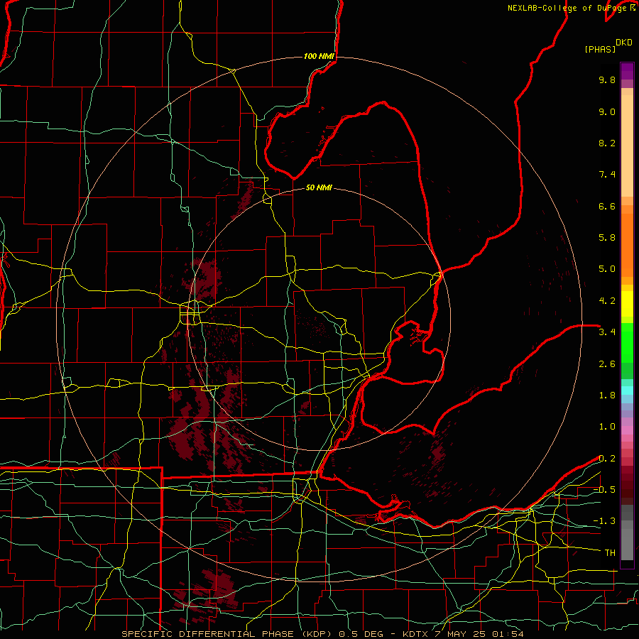
Task: Click the -1.3 value on the color scale
Action: 604,521
